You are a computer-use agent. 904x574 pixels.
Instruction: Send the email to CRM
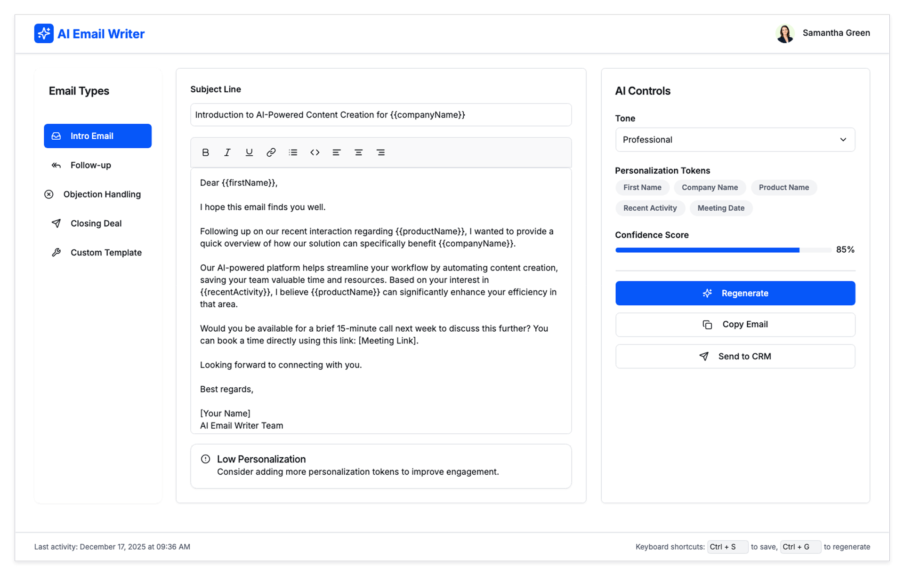pyautogui.click(x=734, y=357)
